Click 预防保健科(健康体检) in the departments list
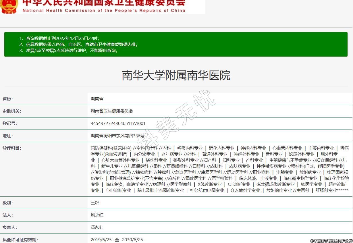The image size is (353, 243). [111, 148]
